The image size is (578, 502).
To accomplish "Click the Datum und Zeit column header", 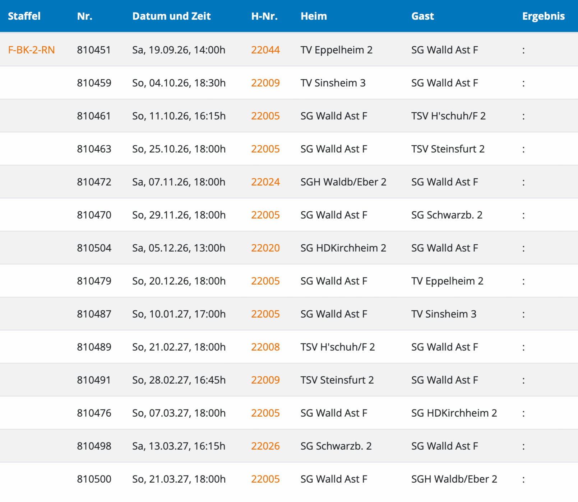I will pos(171,16).
